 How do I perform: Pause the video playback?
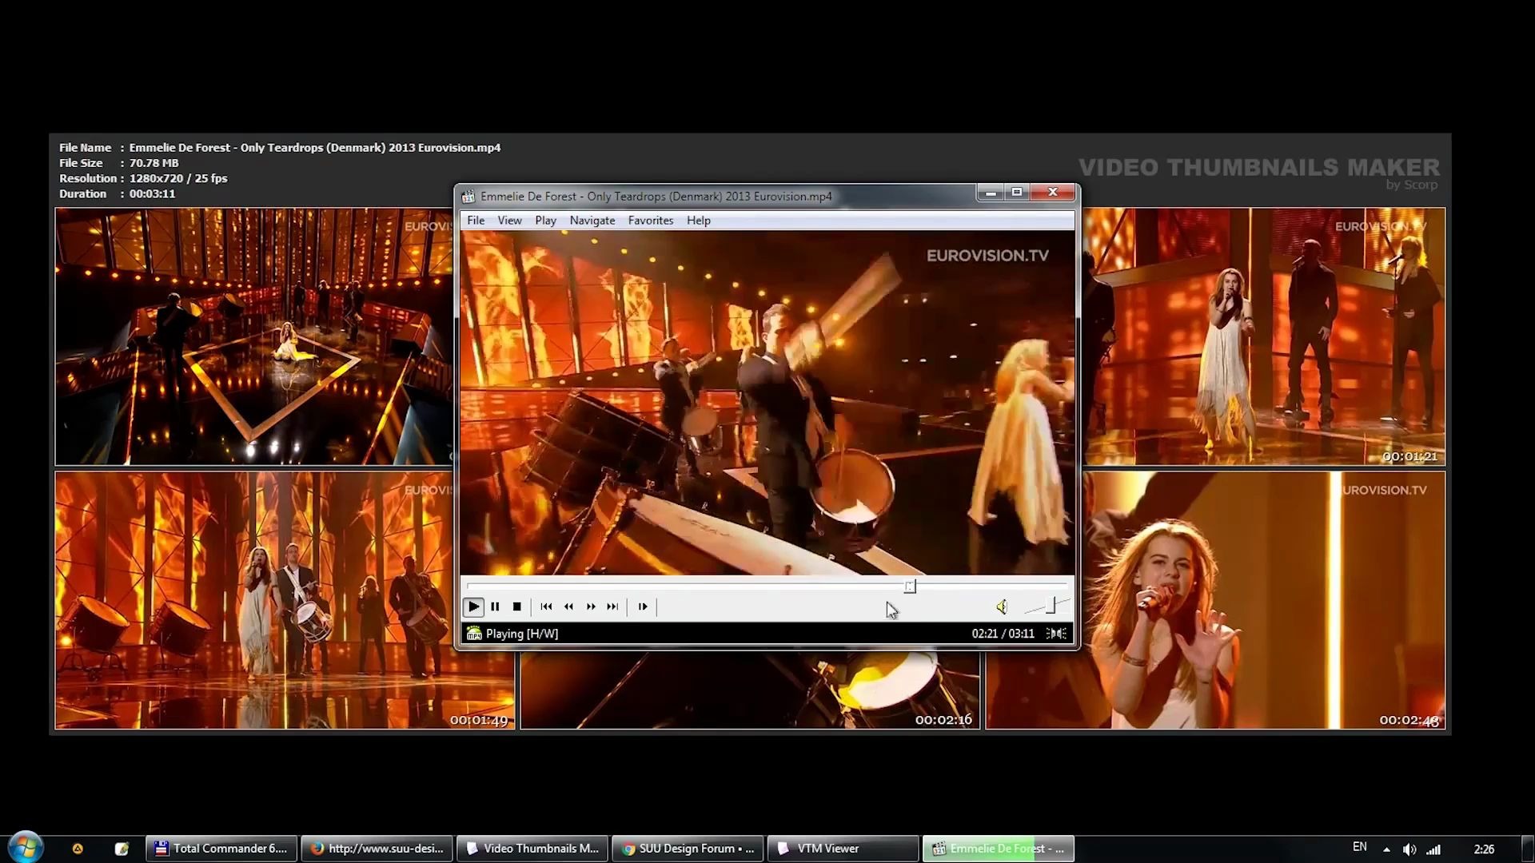click(495, 606)
